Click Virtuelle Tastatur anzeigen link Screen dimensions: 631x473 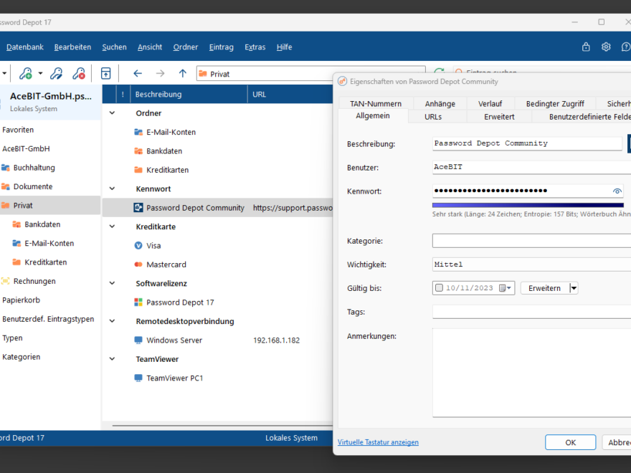pos(378,442)
